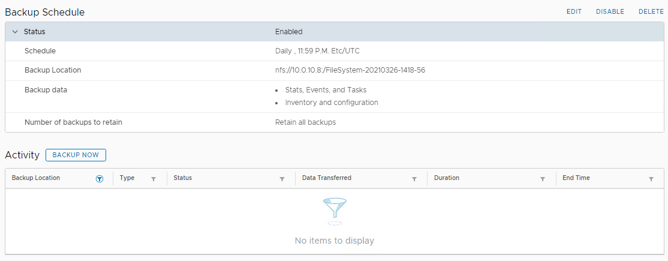Select the nfs backup location path text
This screenshot has height=261, width=668.
[x=350, y=70]
